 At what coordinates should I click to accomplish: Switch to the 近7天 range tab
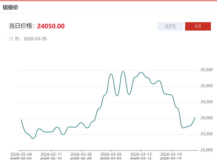coord(170,26)
